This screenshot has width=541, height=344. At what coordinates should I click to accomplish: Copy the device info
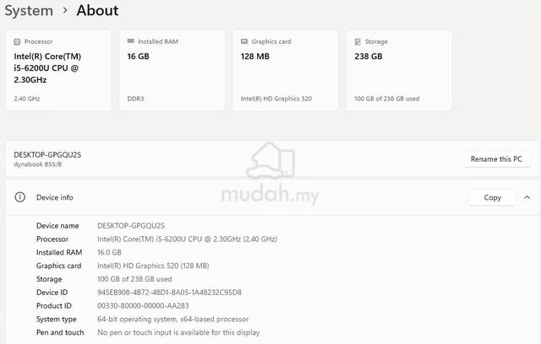[492, 197]
